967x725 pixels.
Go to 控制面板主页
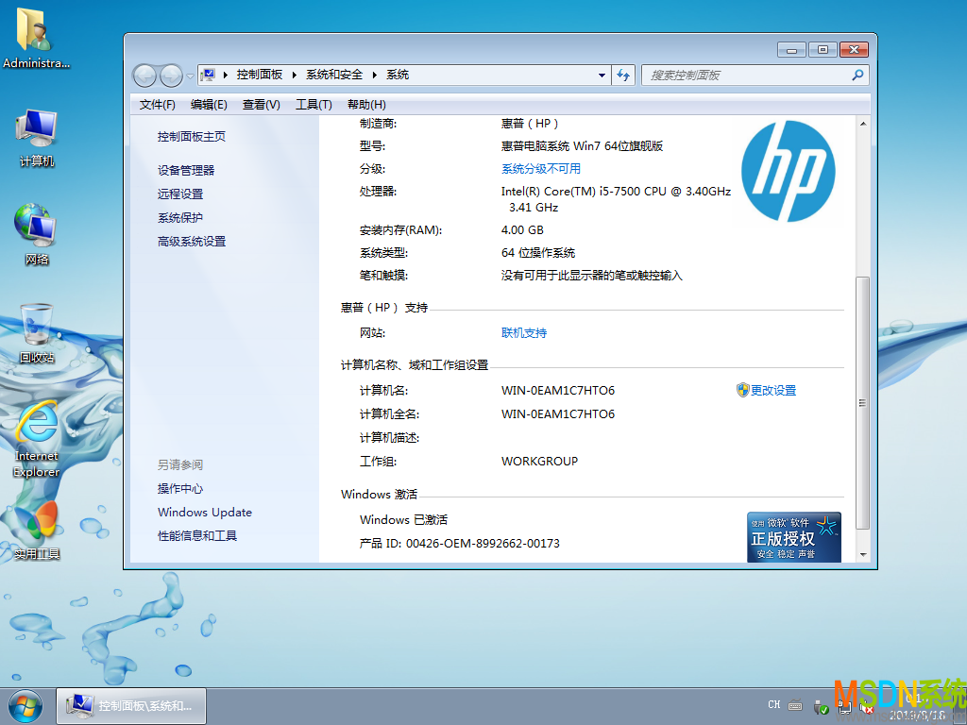point(192,137)
